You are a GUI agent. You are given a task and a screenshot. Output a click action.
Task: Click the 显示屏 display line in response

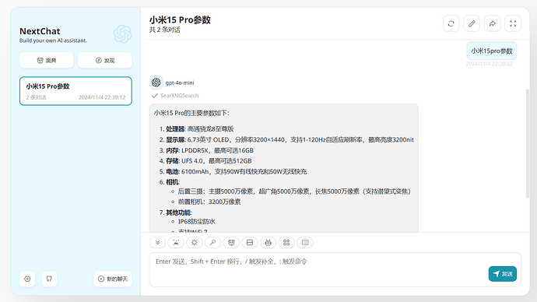290,139
